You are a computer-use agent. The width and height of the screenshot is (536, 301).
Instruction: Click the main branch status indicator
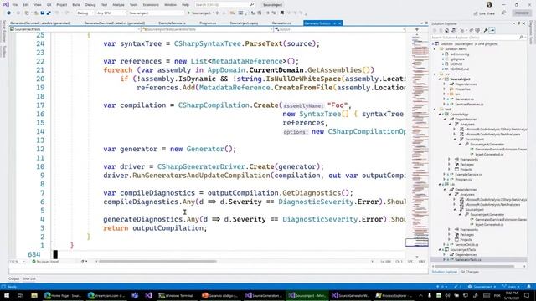511,287
